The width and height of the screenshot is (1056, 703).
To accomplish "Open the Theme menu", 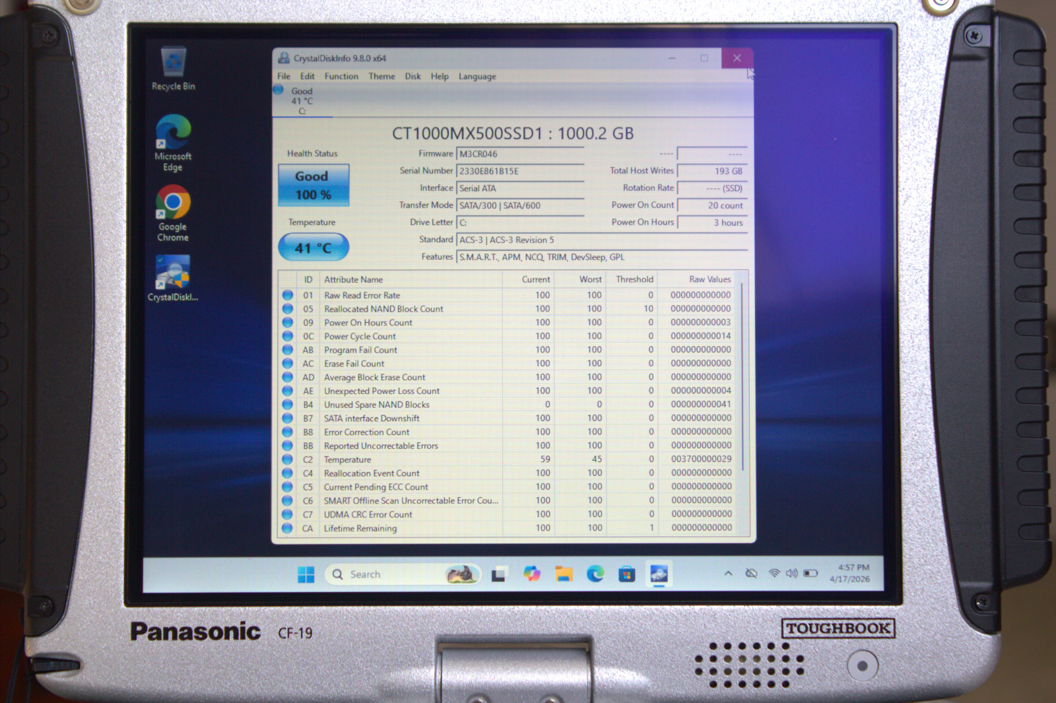I will (381, 77).
